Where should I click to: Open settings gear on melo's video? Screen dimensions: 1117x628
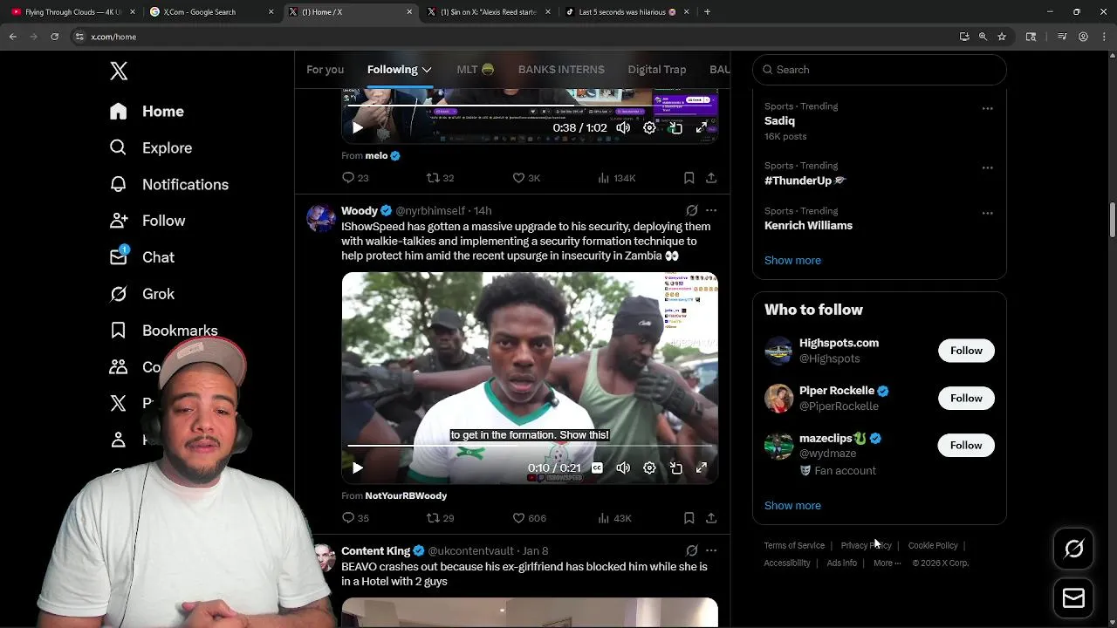pos(649,128)
